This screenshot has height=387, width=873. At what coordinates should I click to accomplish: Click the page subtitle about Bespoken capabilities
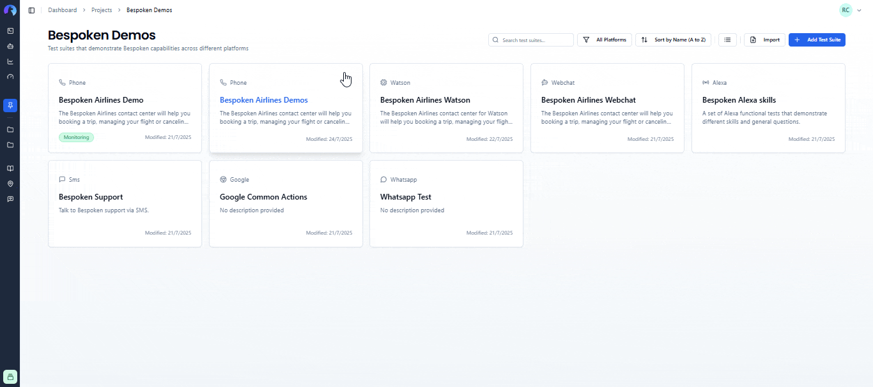pyautogui.click(x=148, y=48)
